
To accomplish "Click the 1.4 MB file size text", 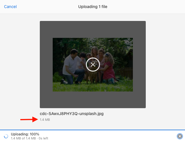I will click(x=45, y=120).
